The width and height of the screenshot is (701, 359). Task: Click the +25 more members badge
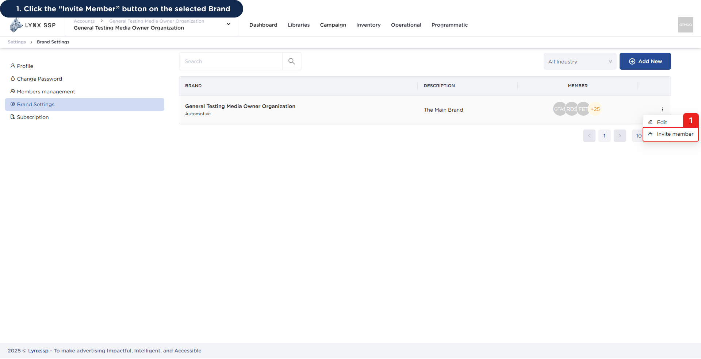pyautogui.click(x=595, y=109)
